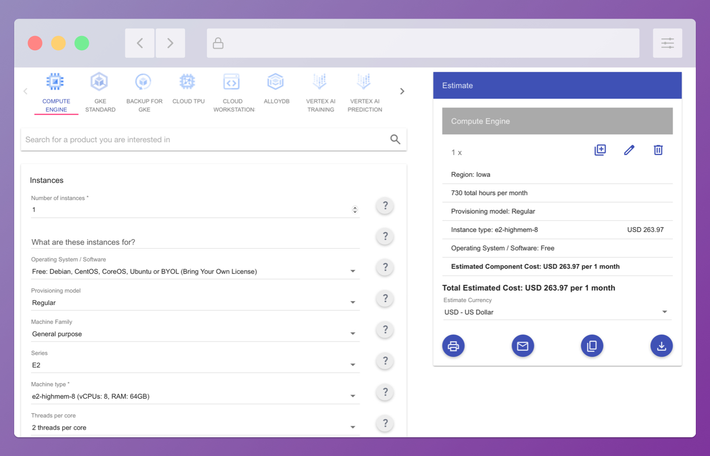Copy the estimate link
The height and width of the screenshot is (456, 710).
592,346
